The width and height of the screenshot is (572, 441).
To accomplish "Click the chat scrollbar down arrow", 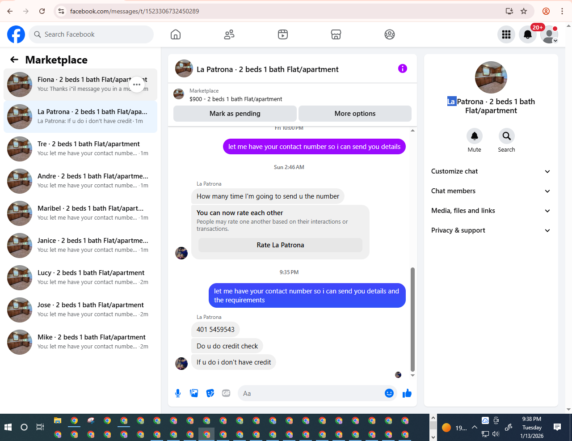I will click(x=412, y=375).
